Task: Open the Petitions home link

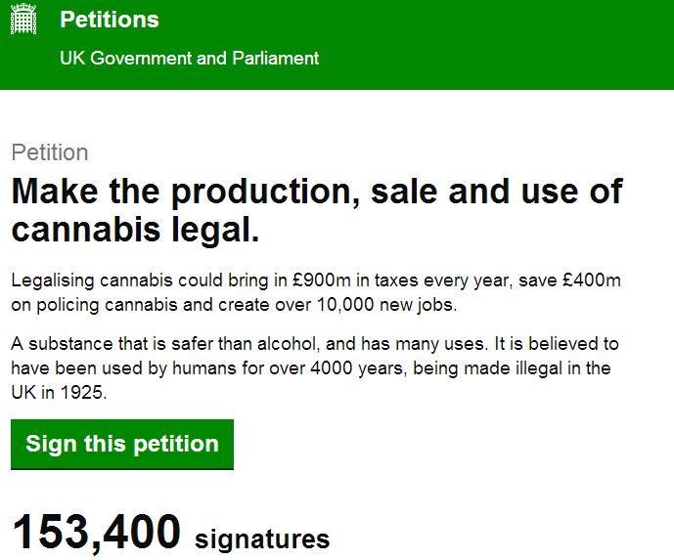Action: 110,20
